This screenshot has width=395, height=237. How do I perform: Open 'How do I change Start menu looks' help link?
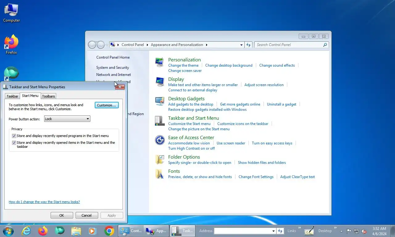tap(44, 202)
